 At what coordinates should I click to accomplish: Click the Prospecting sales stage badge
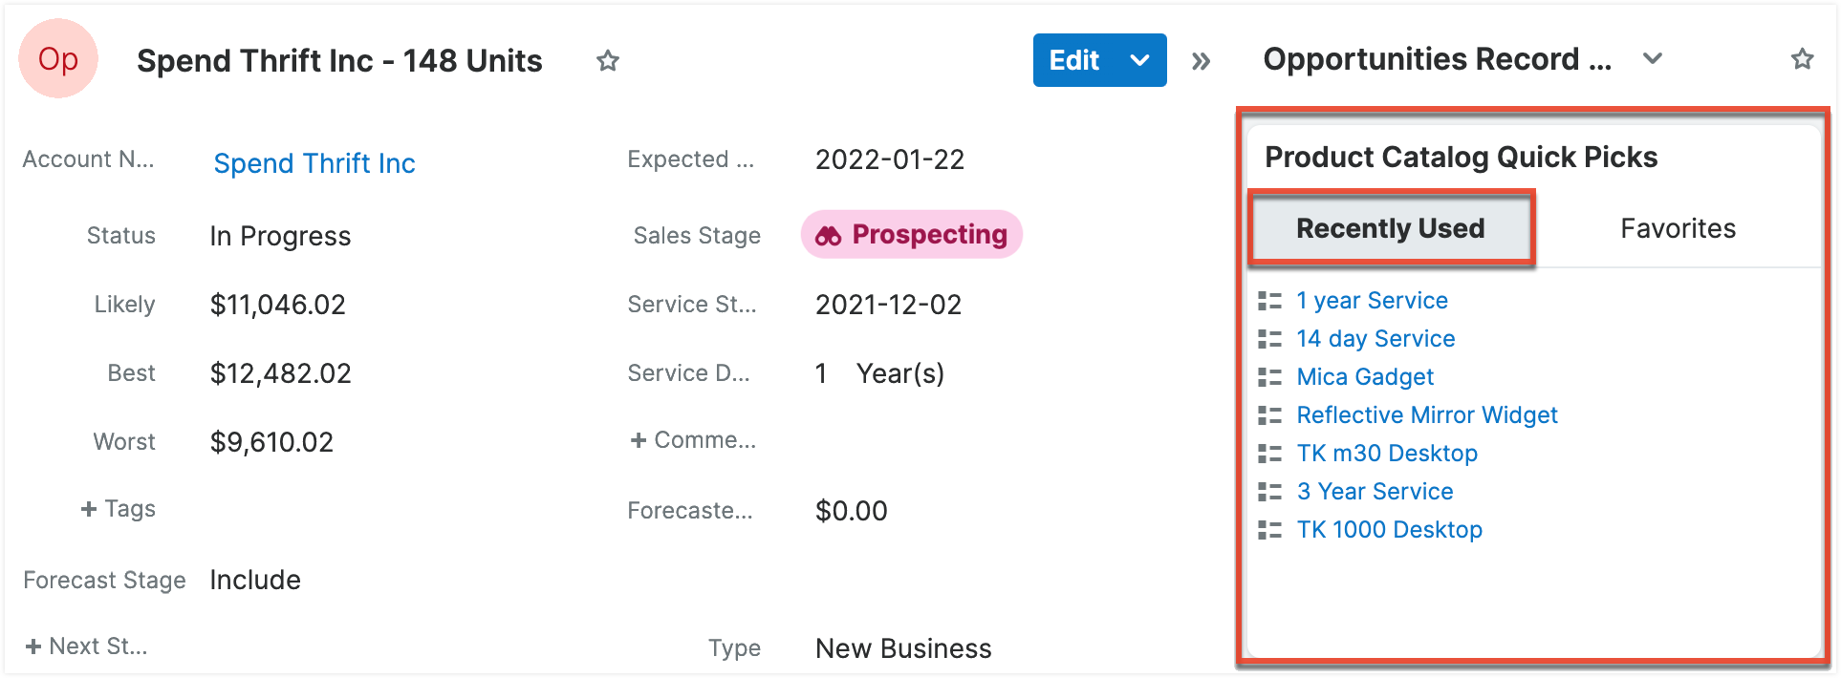(x=912, y=235)
